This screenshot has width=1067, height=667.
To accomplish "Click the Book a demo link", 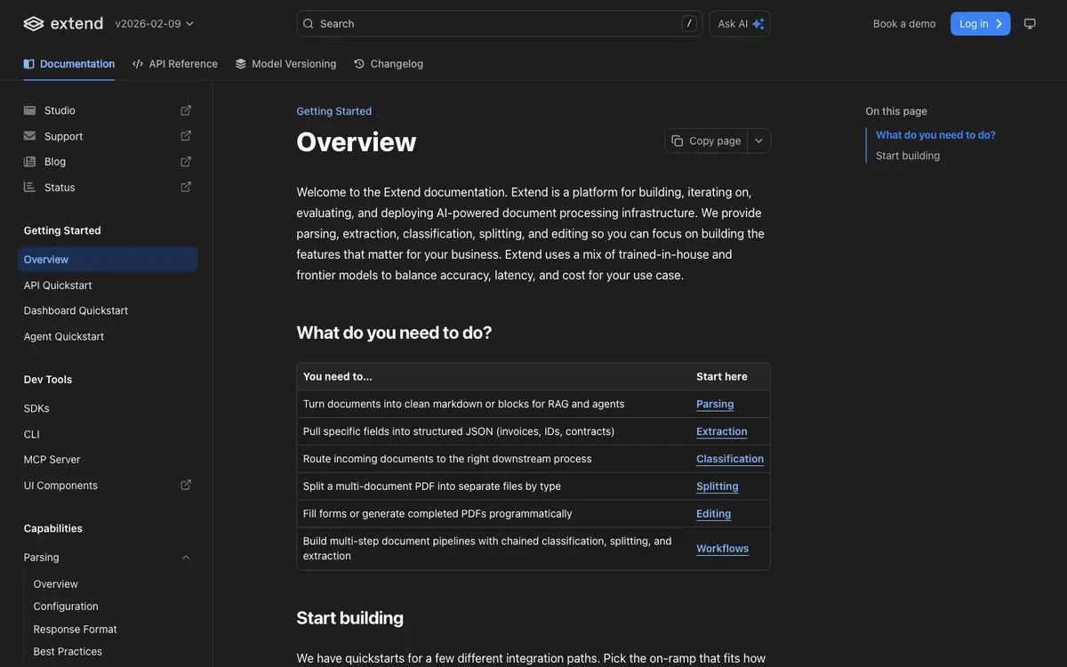I will pos(904,24).
